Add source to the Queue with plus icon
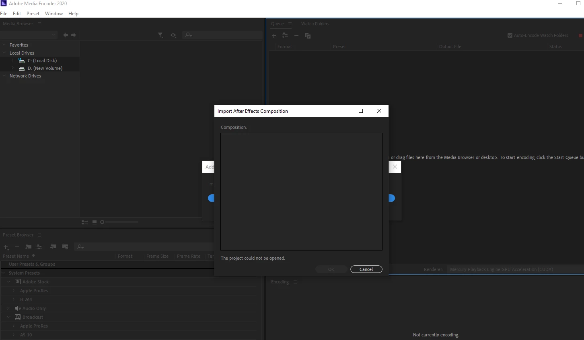The width and height of the screenshot is (584, 340). [x=274, y=36]
